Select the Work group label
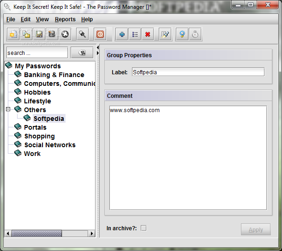The image size is (282, 251). click(x=32, y=154)
